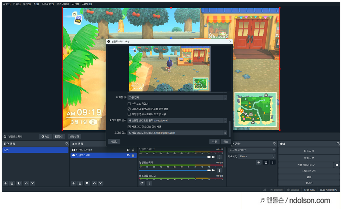Click 방송 시작 button
342x209 pixels.
[309, 151]
